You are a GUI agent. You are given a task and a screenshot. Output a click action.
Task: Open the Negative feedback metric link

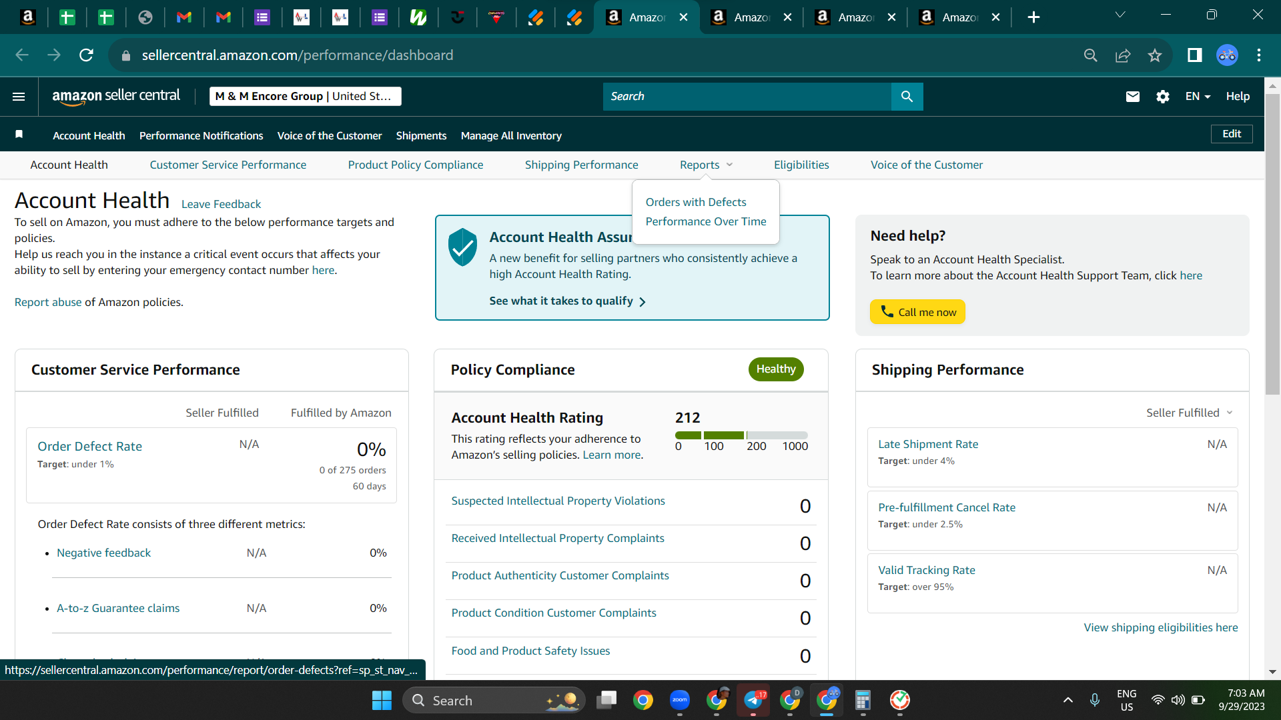pyautogui.click(x=103, y=553)
